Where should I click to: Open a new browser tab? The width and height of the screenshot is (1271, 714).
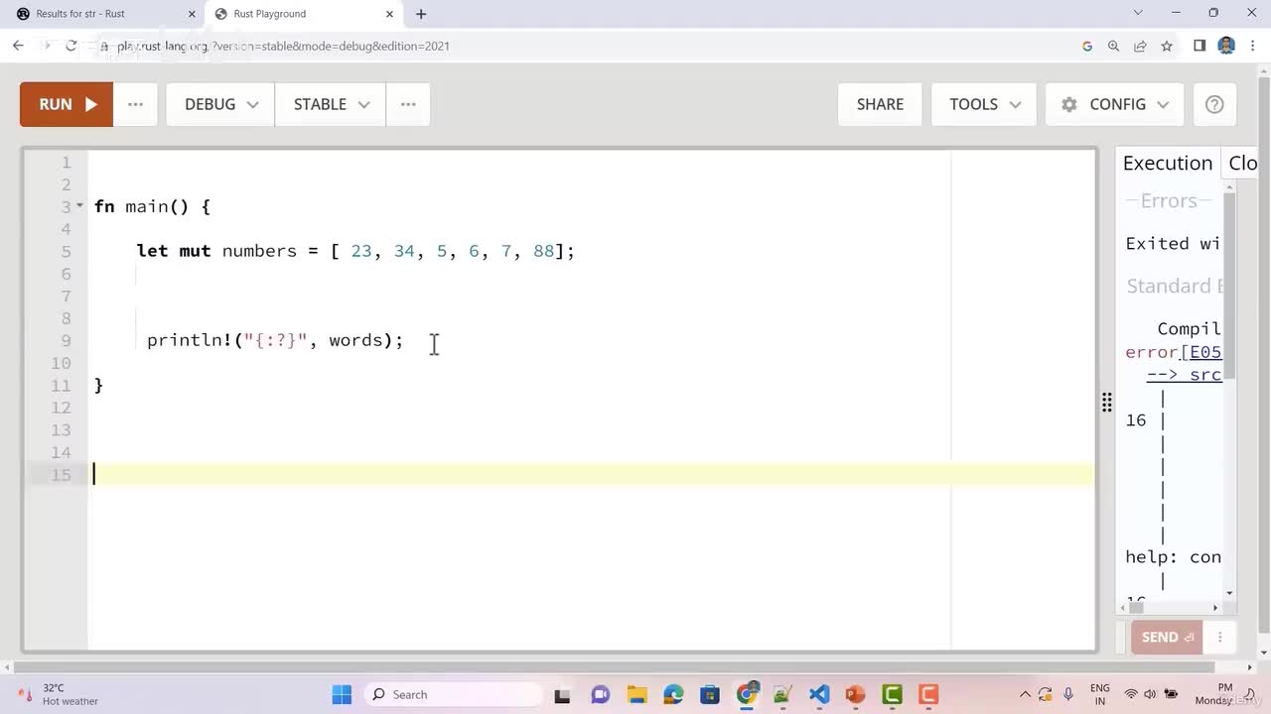(x=421, y=14)
